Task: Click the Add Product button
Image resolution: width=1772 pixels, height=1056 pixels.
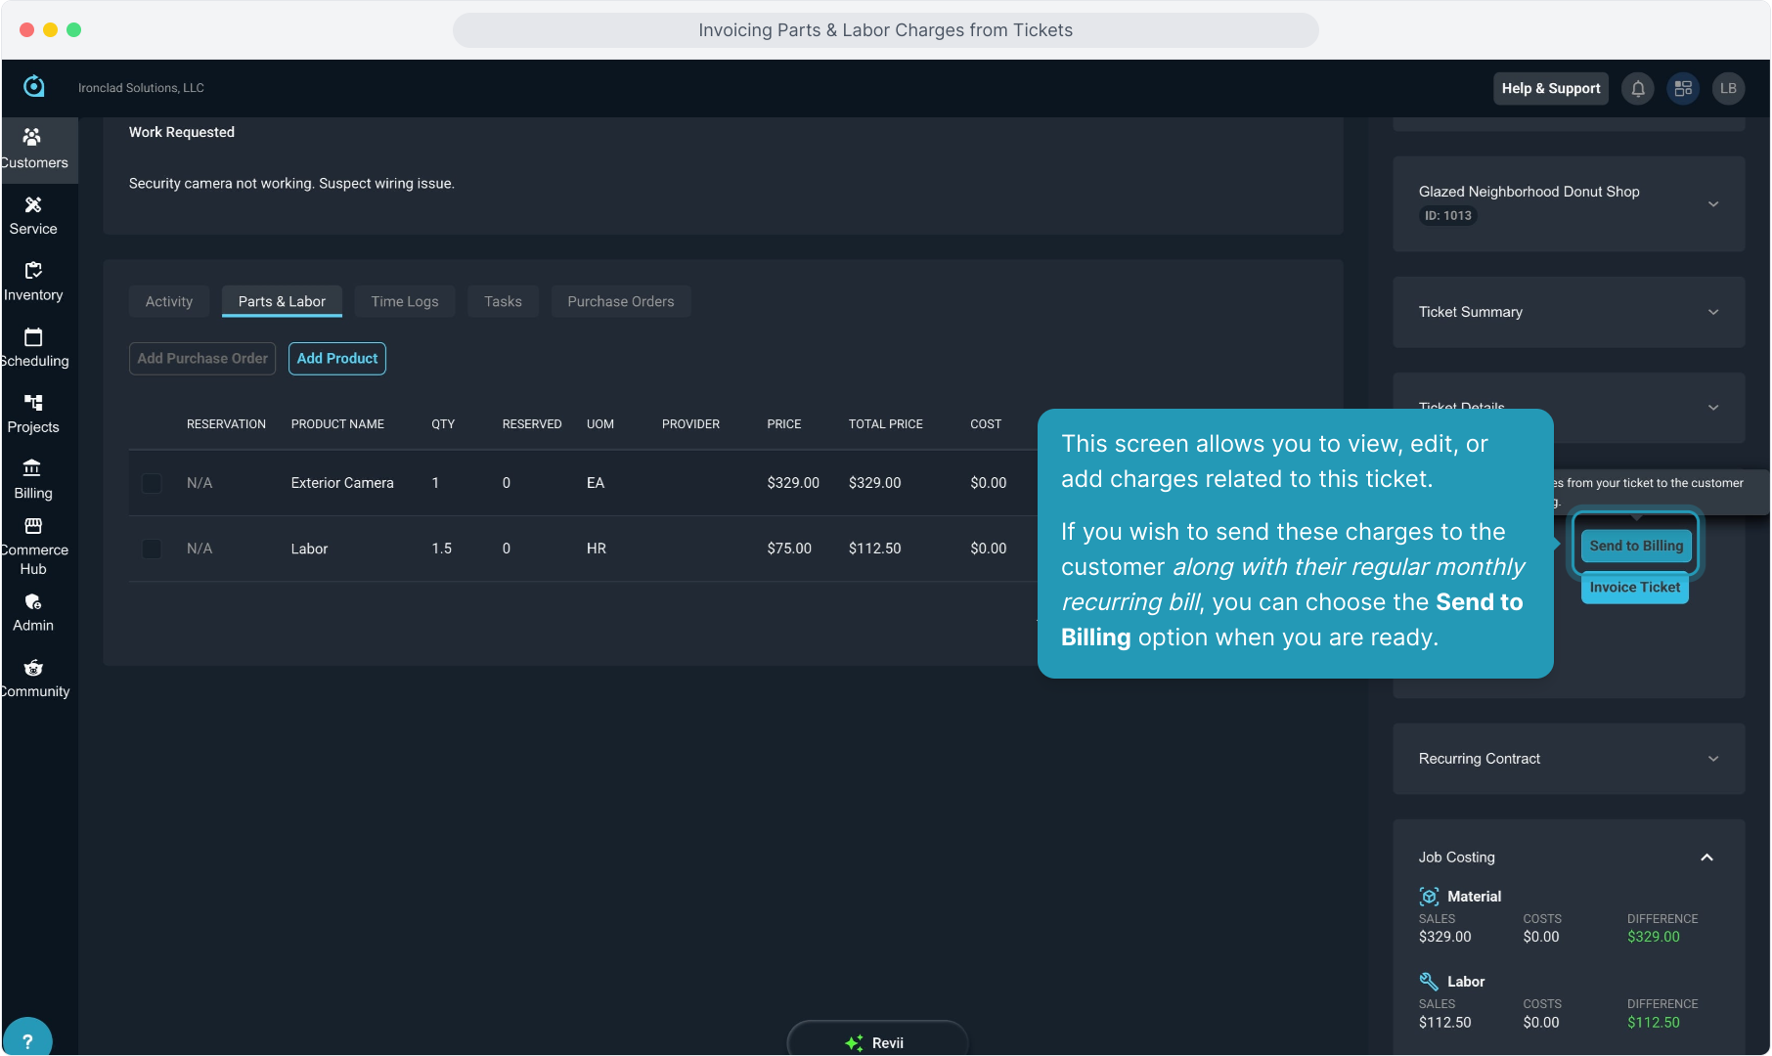Action: [x=336, y=359]
